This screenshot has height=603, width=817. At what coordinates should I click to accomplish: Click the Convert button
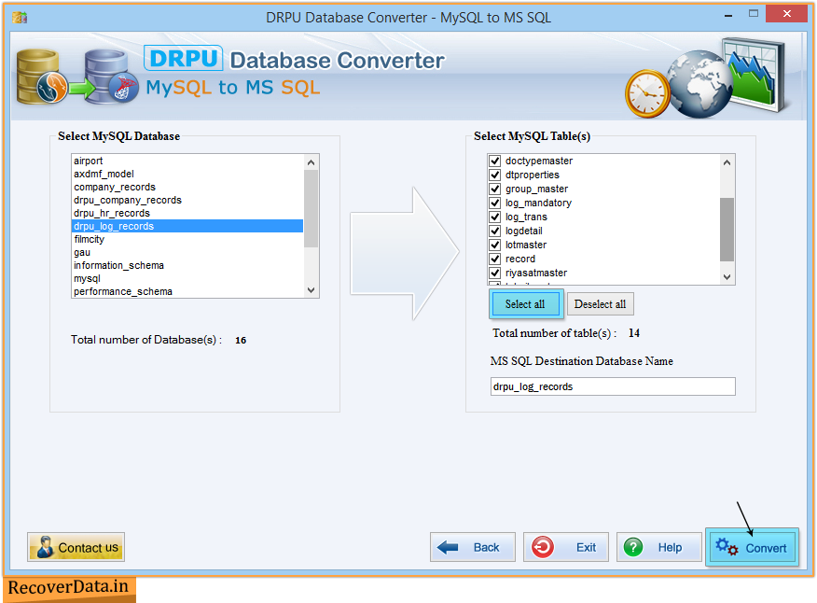point(752,547)
